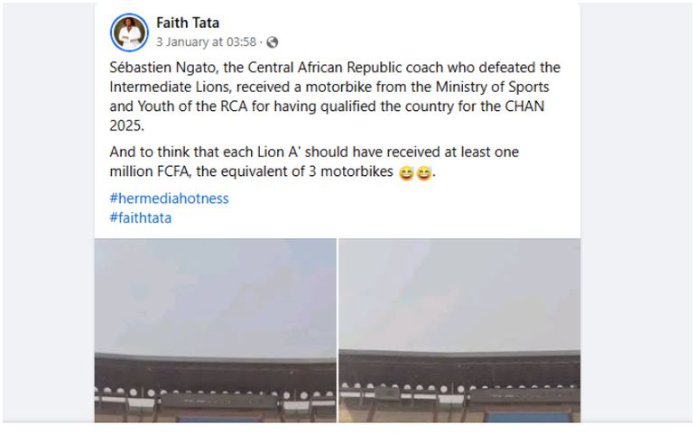
Task: Open the Faith Tata profile name link
Action: (188, 23)
